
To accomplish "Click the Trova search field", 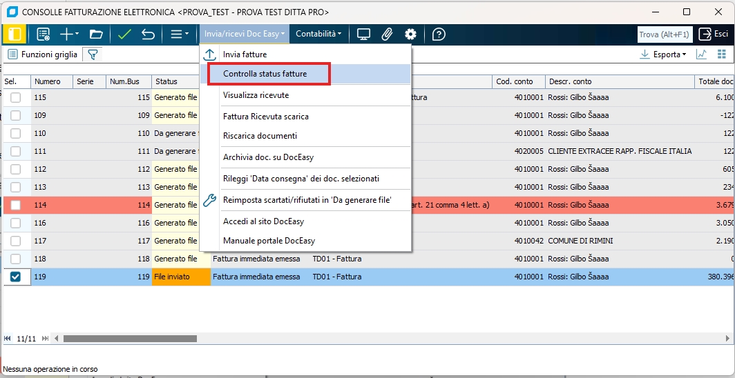I will click(664, 34).
